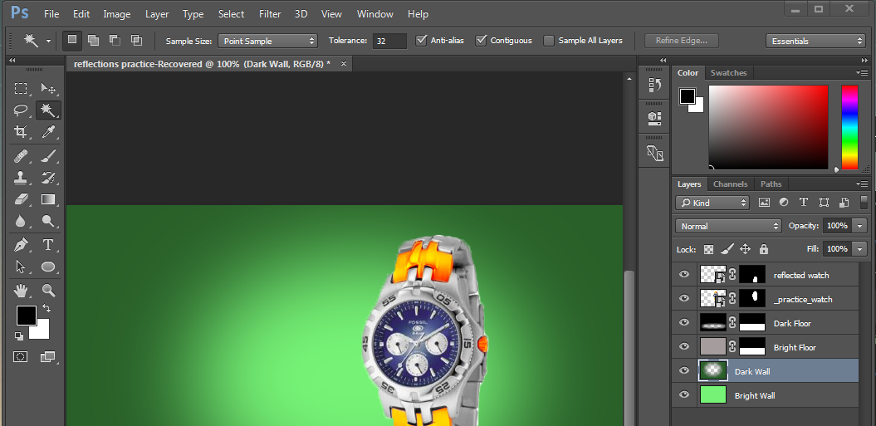
Task: Change screen mode from the toolbox
Action: point(48,356)
